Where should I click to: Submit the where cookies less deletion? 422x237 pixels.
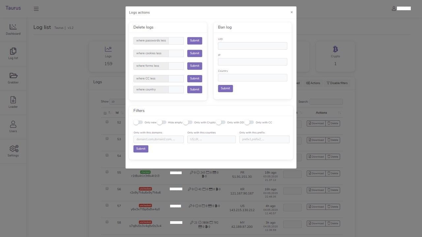(195, 53)
